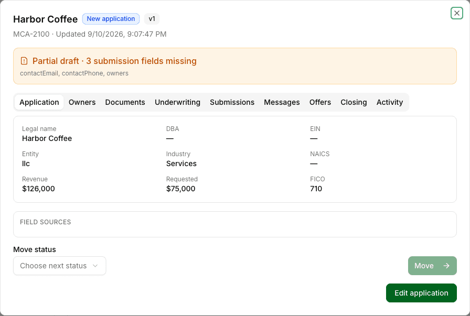470x316 pixels.
Task: Close the Harbor Coffee dialog
Action: point(456,13)
